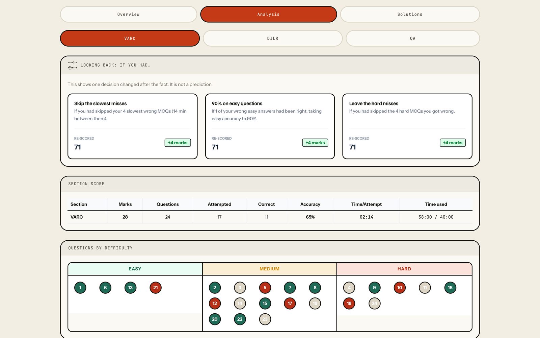Click the EASY difficulty header
540x338 pixels.
tap(135, 269)
